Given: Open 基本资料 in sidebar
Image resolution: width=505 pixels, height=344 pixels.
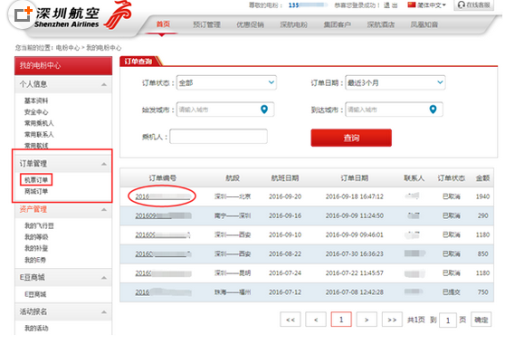Looking at the screenshot, I should point(36,100).
